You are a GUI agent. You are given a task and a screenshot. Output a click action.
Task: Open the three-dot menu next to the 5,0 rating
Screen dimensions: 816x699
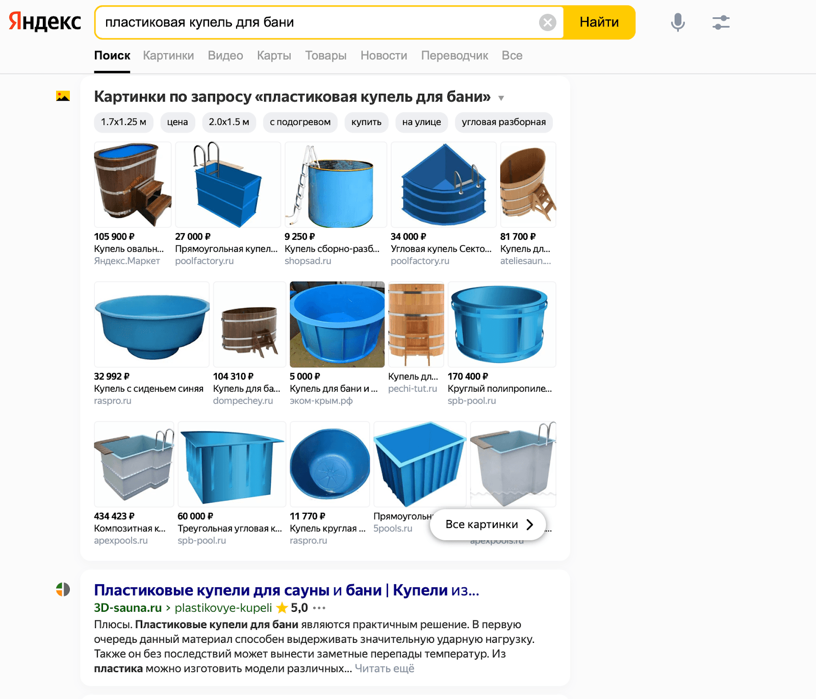319,608
